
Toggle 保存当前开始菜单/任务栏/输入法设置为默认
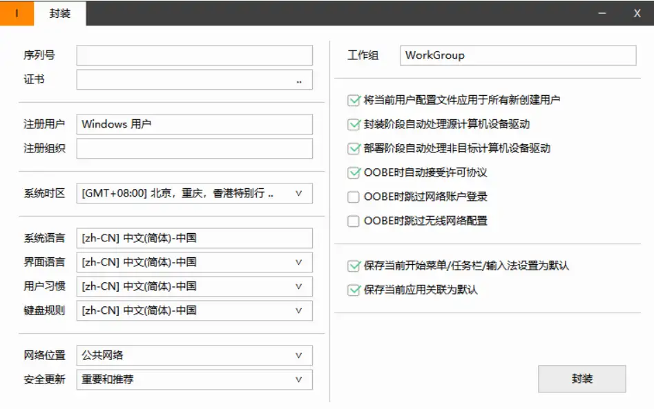click(x=354, y=266)
